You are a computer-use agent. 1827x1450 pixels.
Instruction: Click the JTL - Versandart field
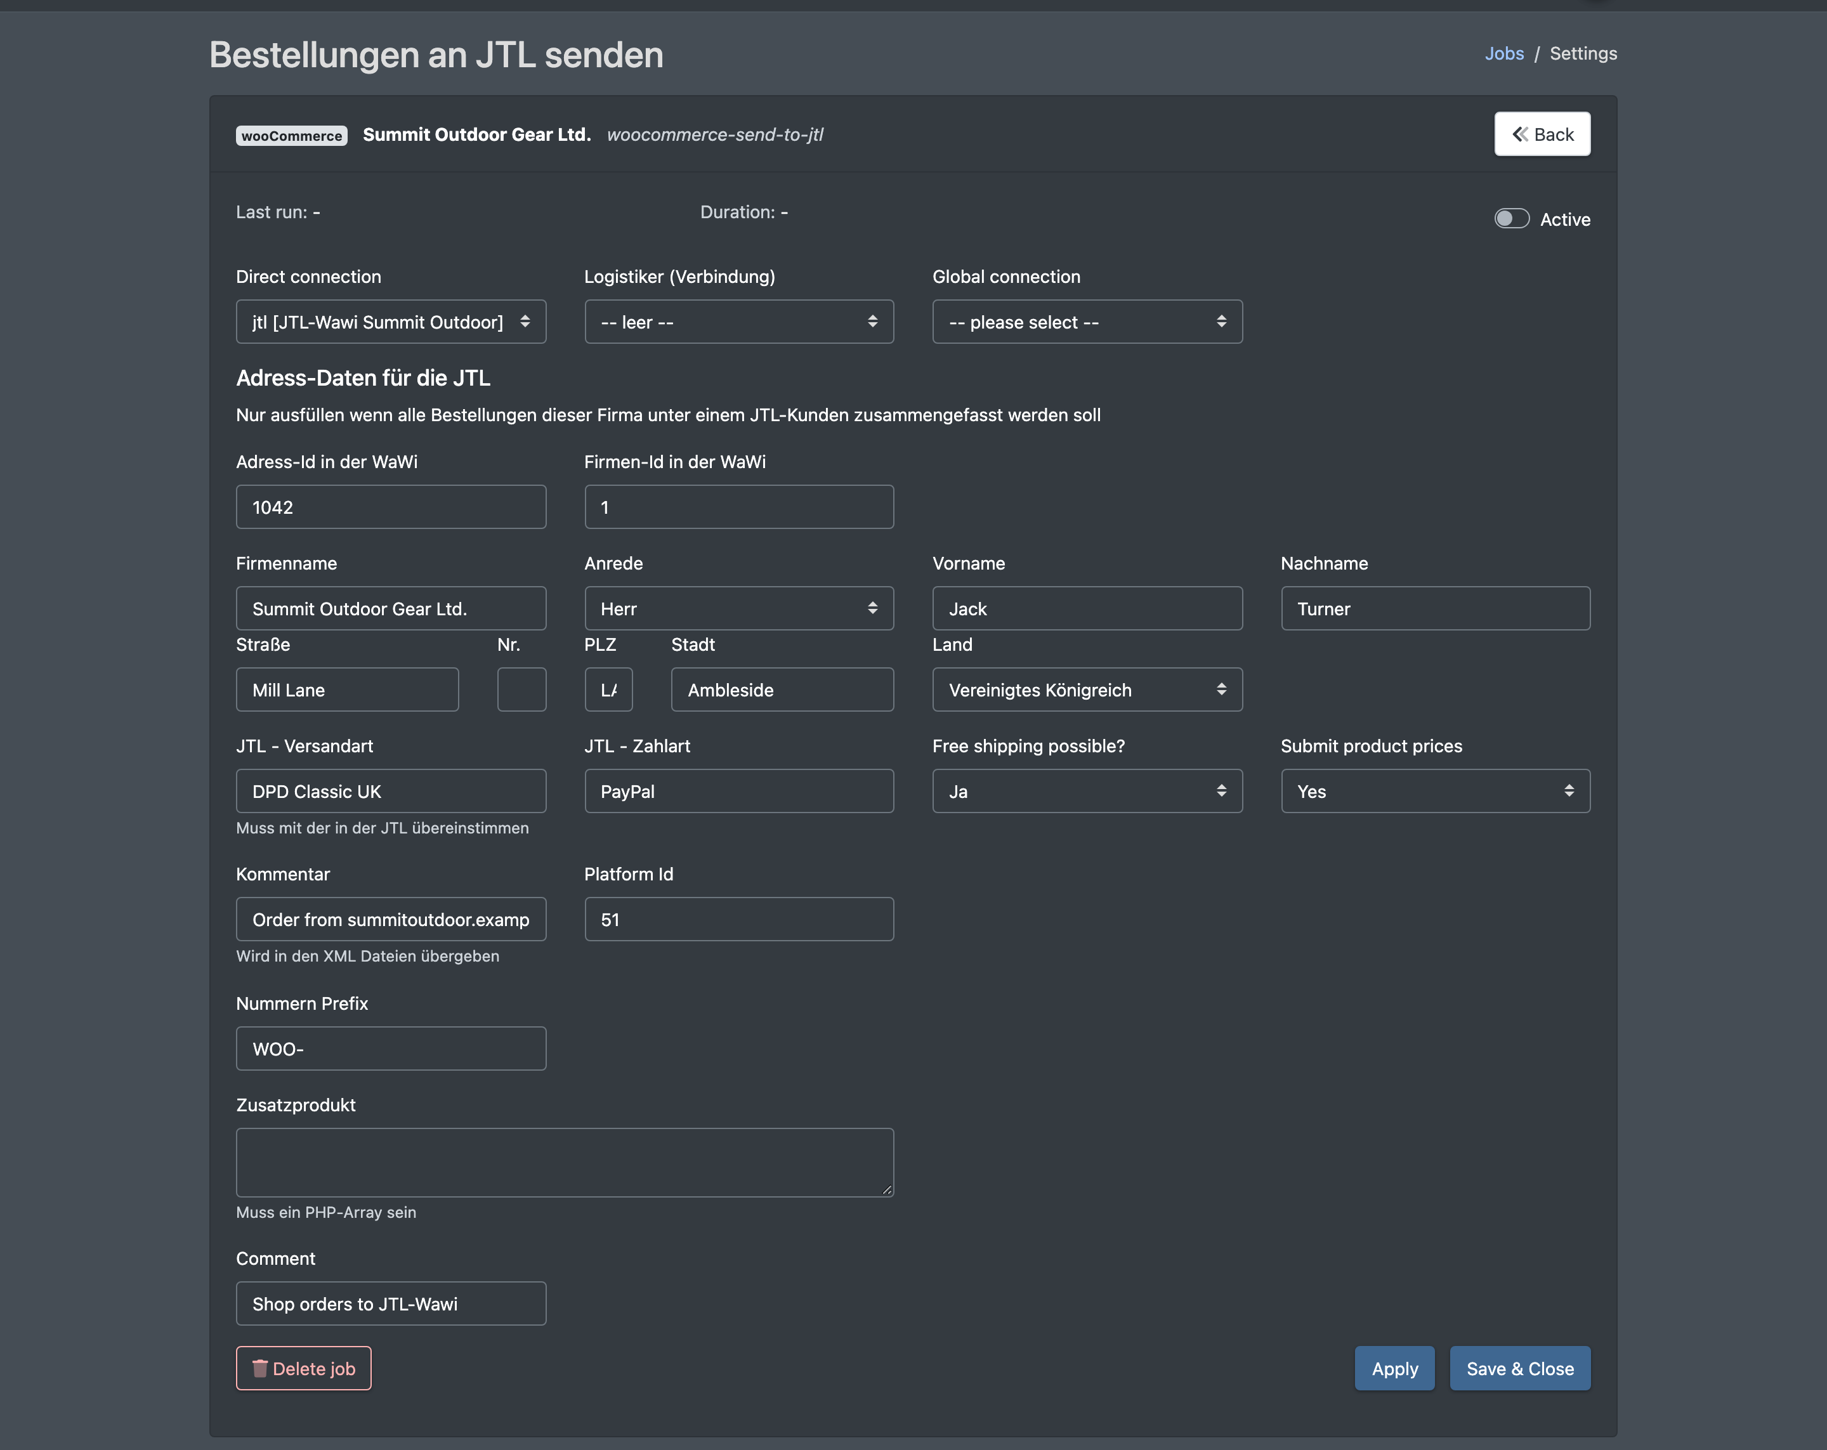point(391,792)
